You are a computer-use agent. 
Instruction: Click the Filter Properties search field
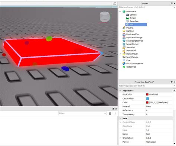[146, 86]
